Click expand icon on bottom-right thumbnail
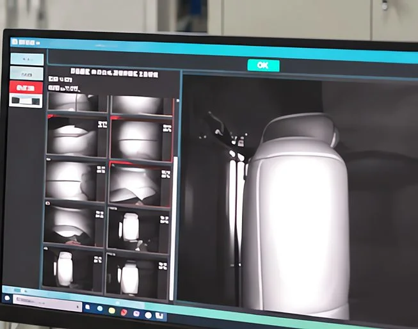The height and width of the screenshot is (329, 418). [163, 266]
